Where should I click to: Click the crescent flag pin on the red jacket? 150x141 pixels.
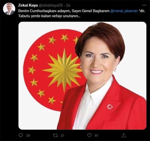[110, 107]
